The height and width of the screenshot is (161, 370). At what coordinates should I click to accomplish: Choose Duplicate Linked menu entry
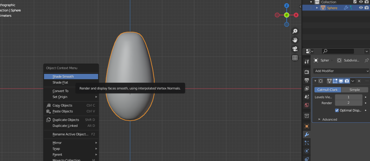click(x=71, y=126)
